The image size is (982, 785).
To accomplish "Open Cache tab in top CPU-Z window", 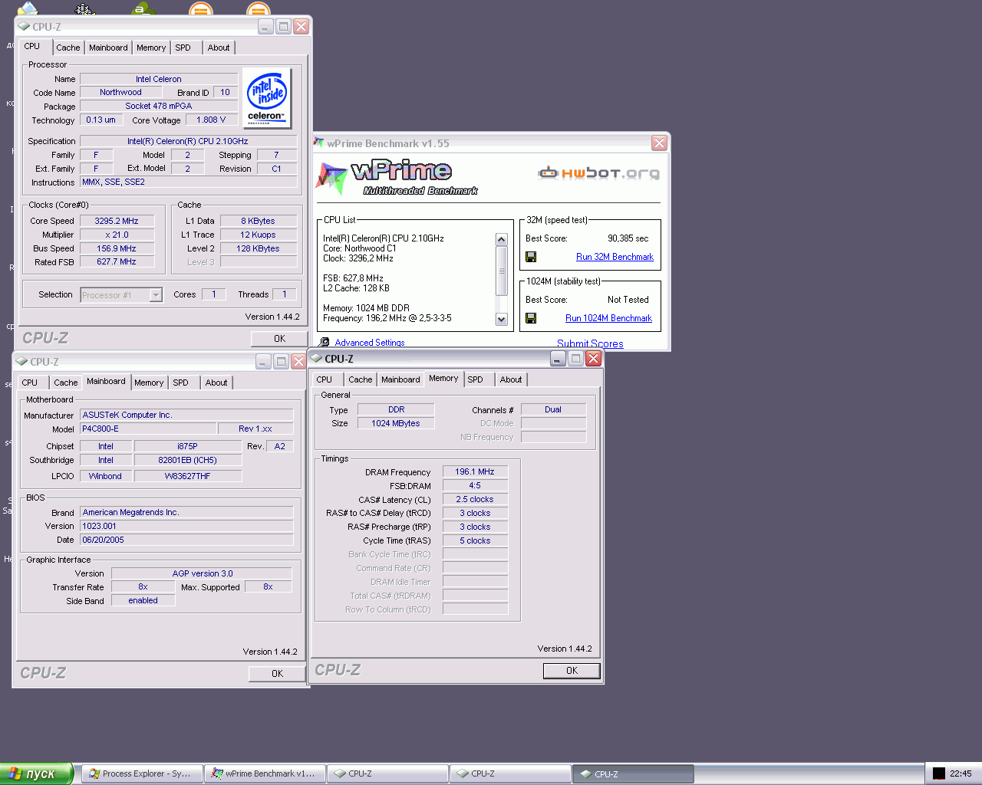I will click(x=68, y=48).
